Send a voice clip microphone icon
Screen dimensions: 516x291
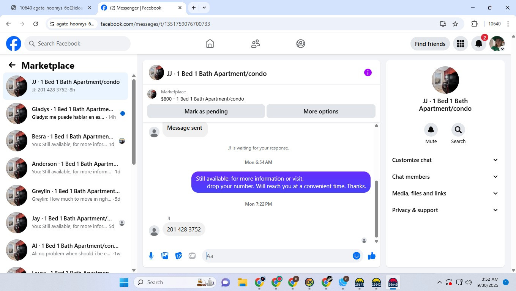[x=151, y=256]
